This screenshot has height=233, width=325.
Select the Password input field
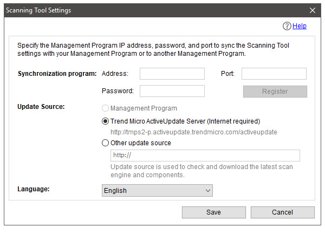(x=172, y=91)
